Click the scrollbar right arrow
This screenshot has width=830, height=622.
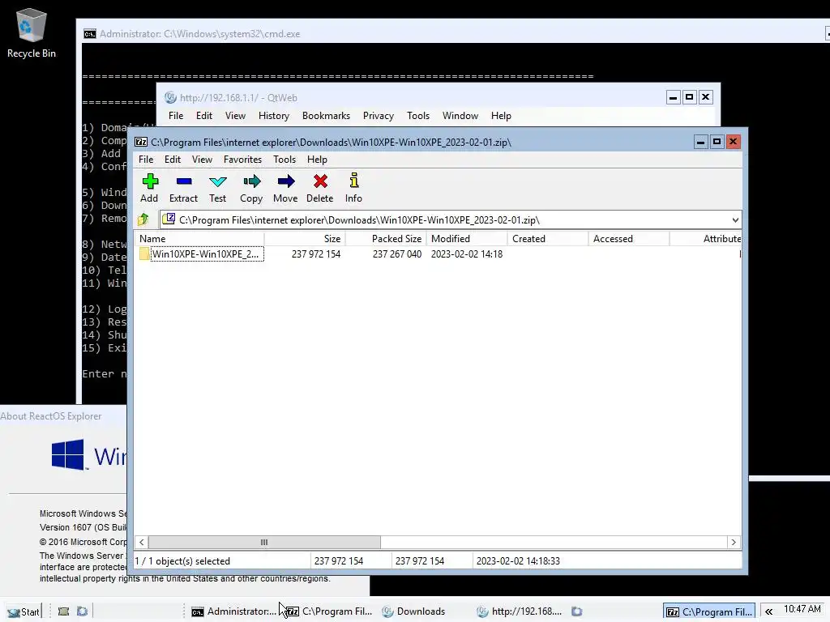tap(734, 542)
